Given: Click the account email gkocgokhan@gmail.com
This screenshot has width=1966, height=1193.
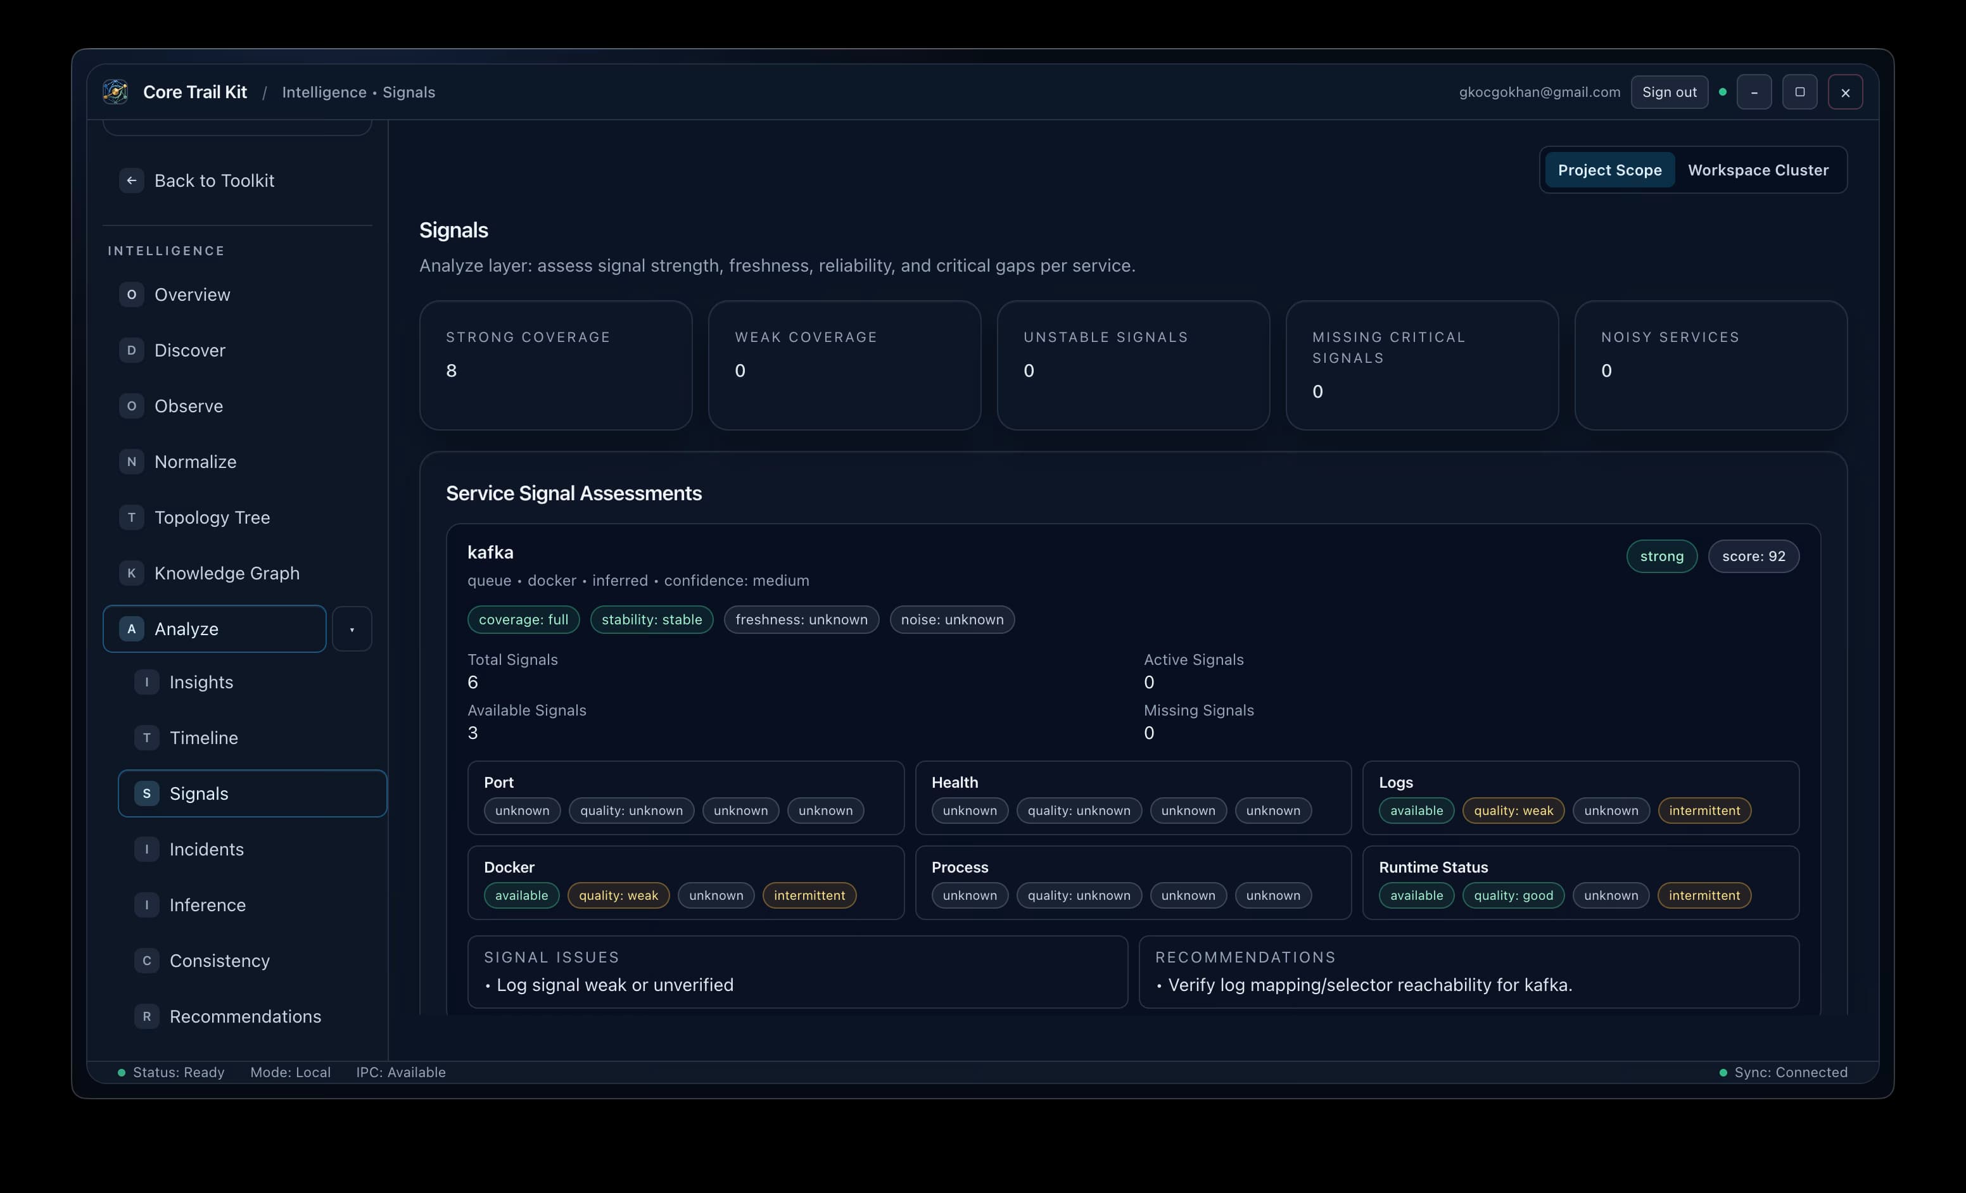Looking at the screenshot, I should tap(1540, 92).
